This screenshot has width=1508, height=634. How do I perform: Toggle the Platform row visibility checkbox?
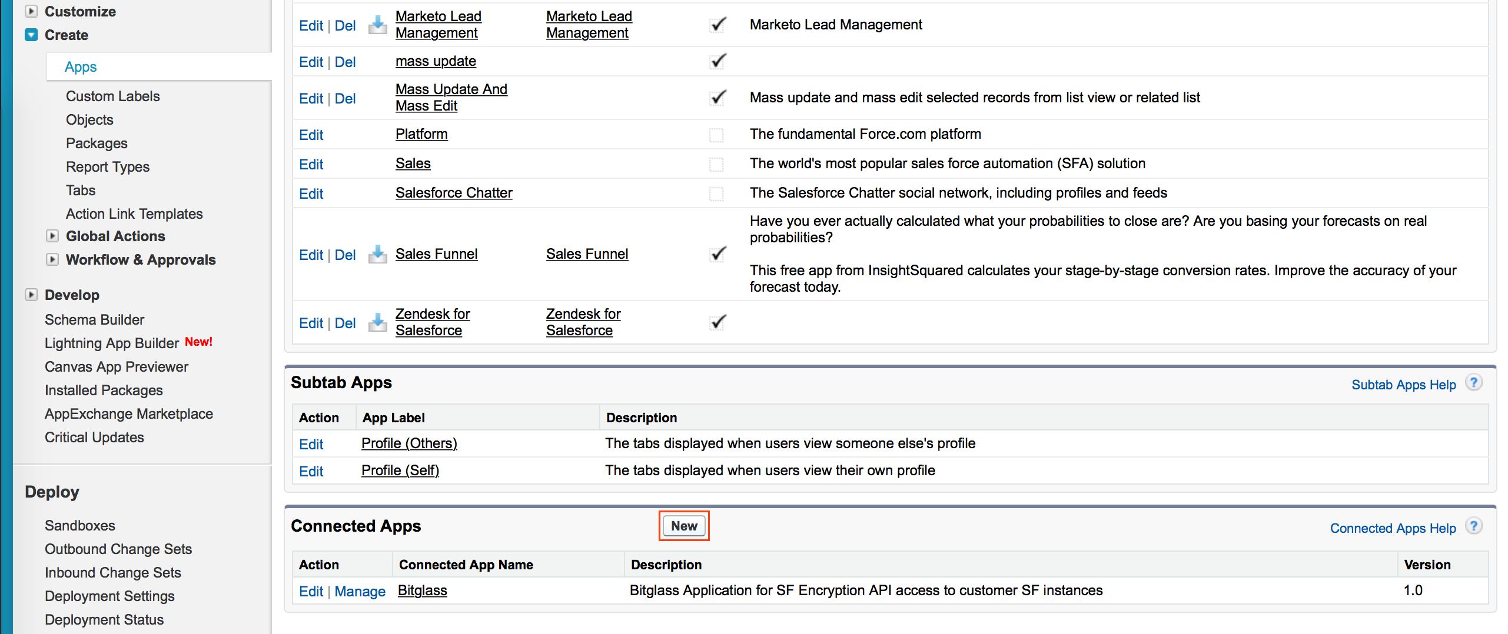click(x=716, y=135)
